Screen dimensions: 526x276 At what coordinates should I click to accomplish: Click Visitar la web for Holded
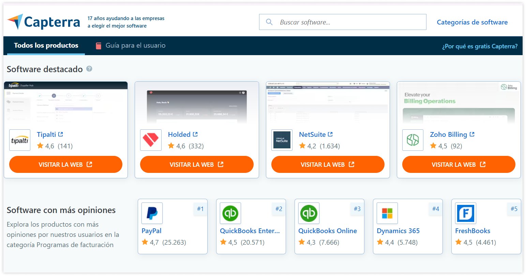197,164
